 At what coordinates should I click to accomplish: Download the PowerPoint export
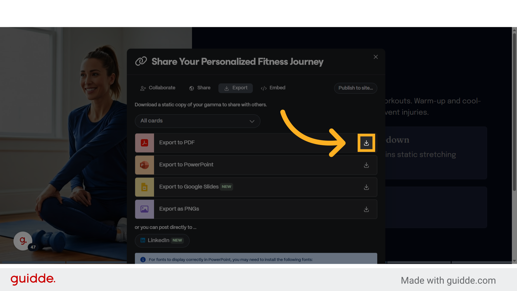pyautogui.click(x=366, y=165)
